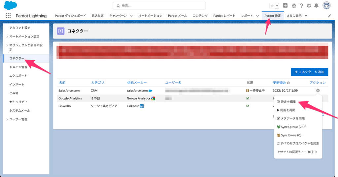Open the global actions plus icon
Screen dimensions: 338x177
pyautogui.click(x=285, y=6)
